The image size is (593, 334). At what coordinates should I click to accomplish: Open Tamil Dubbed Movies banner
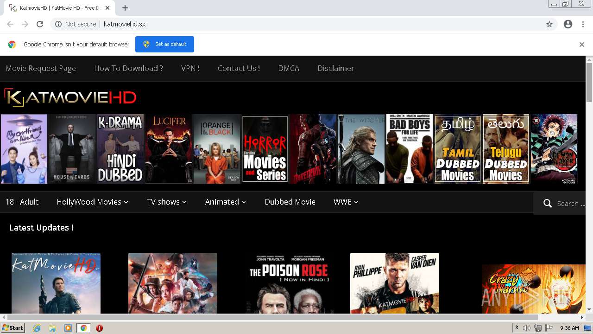pos(458,149)
